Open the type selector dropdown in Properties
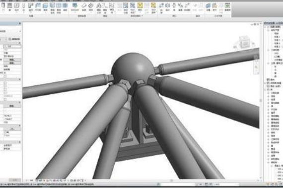This screenshot has width=283, height=188. [20, 31]
